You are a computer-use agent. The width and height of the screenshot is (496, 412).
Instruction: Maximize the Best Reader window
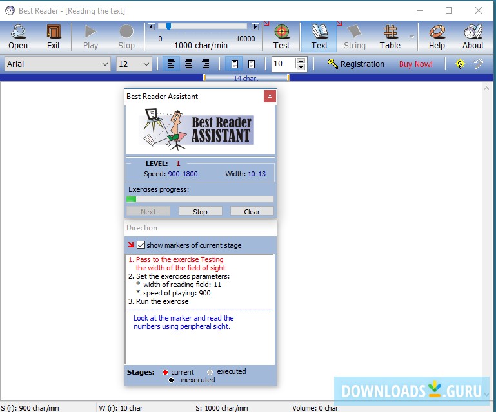[x=449, y=10]
